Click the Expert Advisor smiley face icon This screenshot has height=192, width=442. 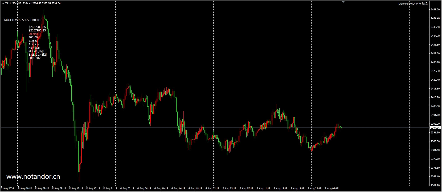tap(426, 4)
